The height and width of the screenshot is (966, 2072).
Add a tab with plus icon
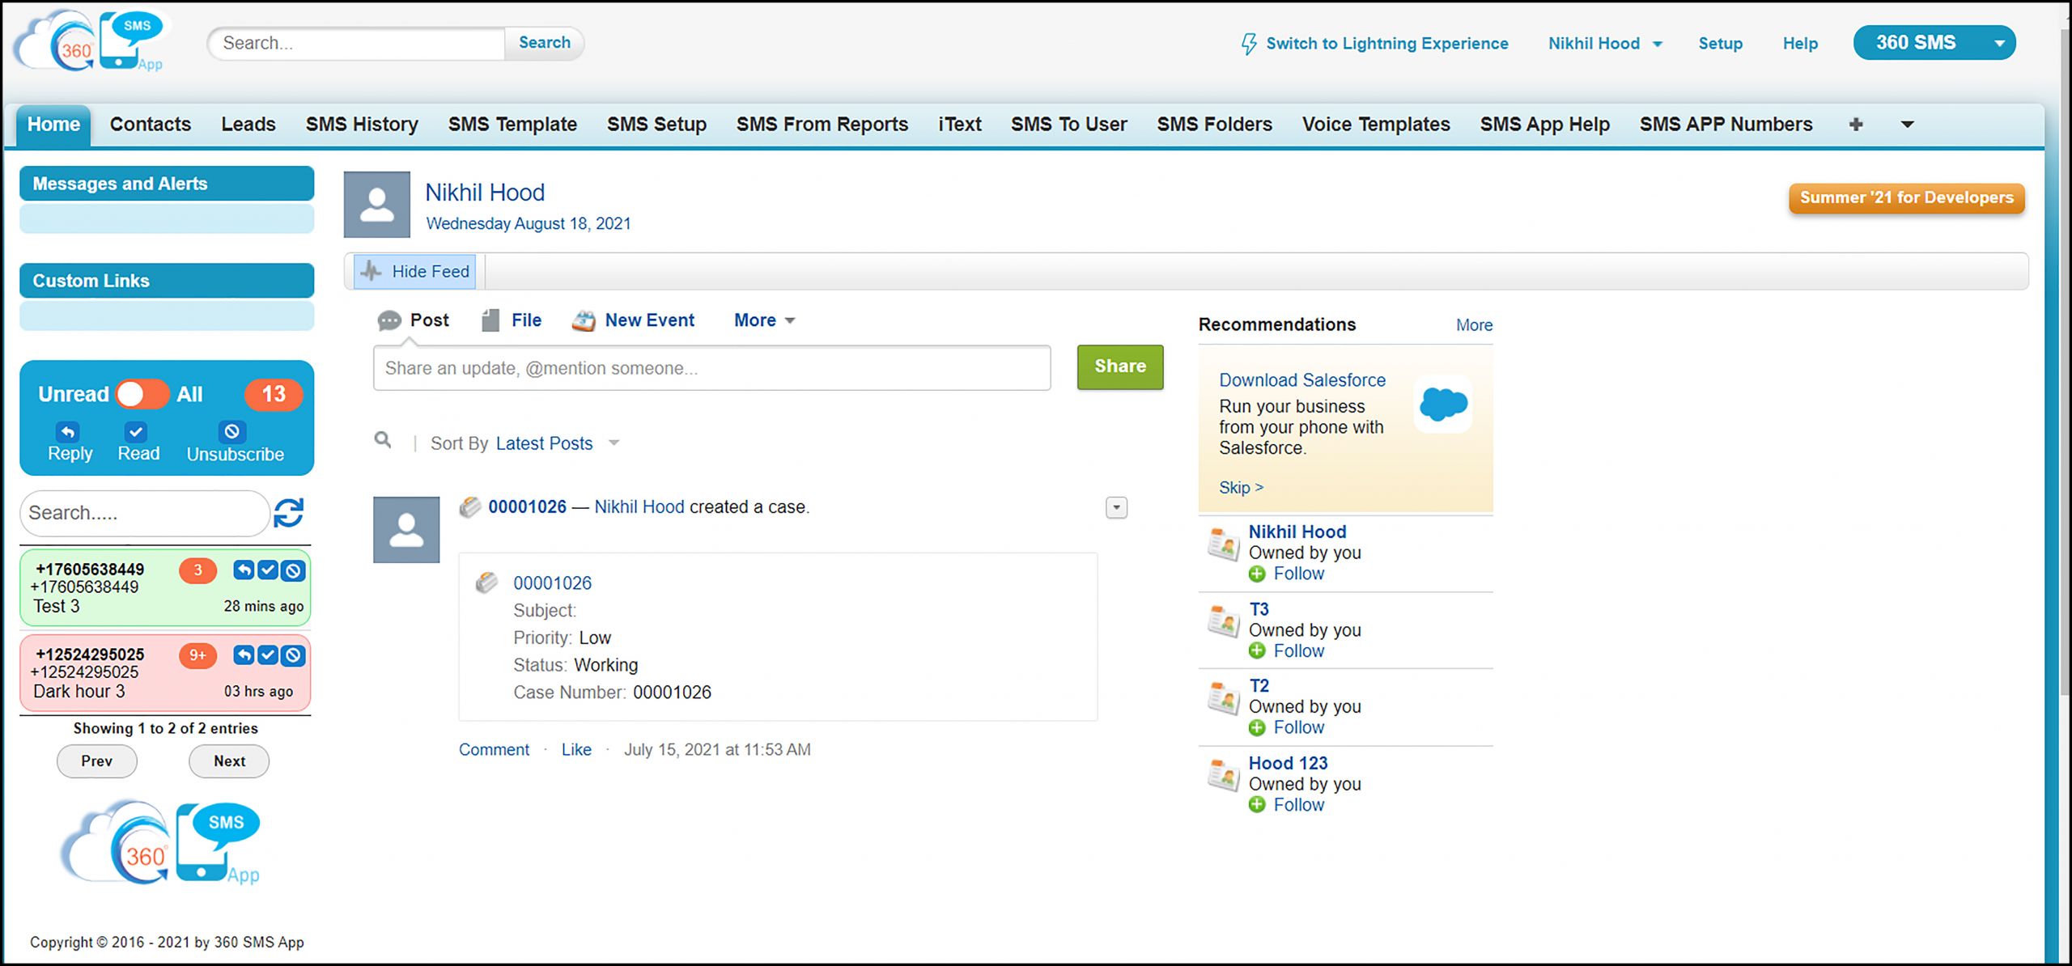pos(1856,125)
